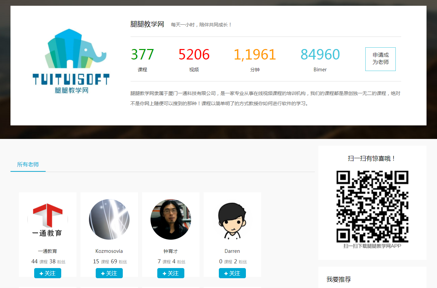
Task: Click the 377 课程 count
Action: coord(142,59)
